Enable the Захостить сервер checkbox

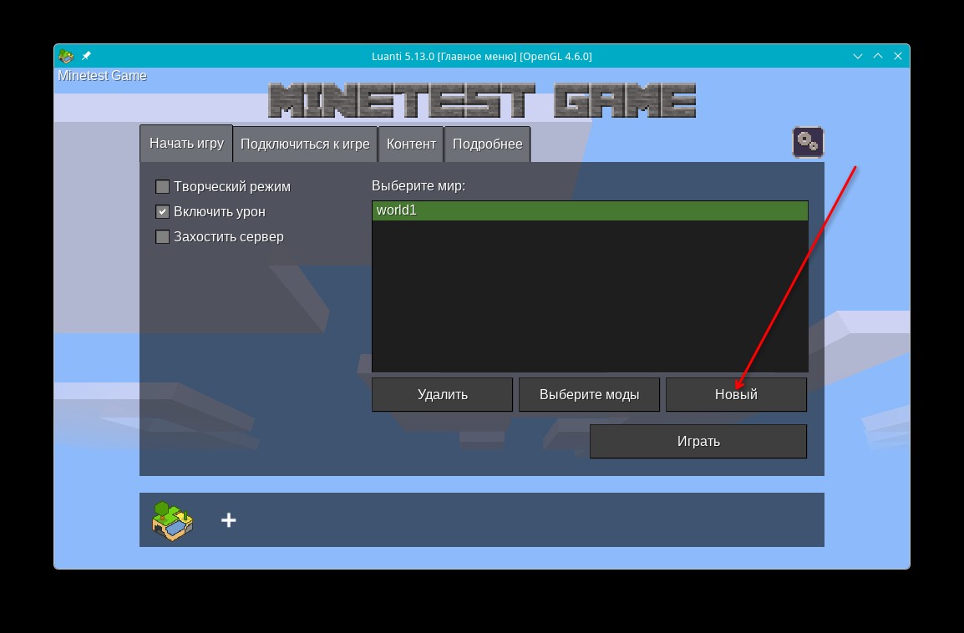point(162,236)
